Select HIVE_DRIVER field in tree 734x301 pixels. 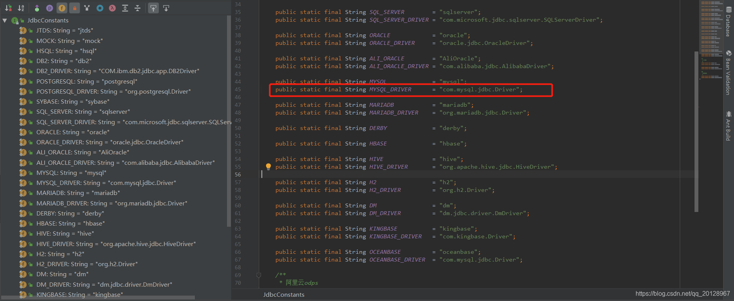[x=116, y=244]
